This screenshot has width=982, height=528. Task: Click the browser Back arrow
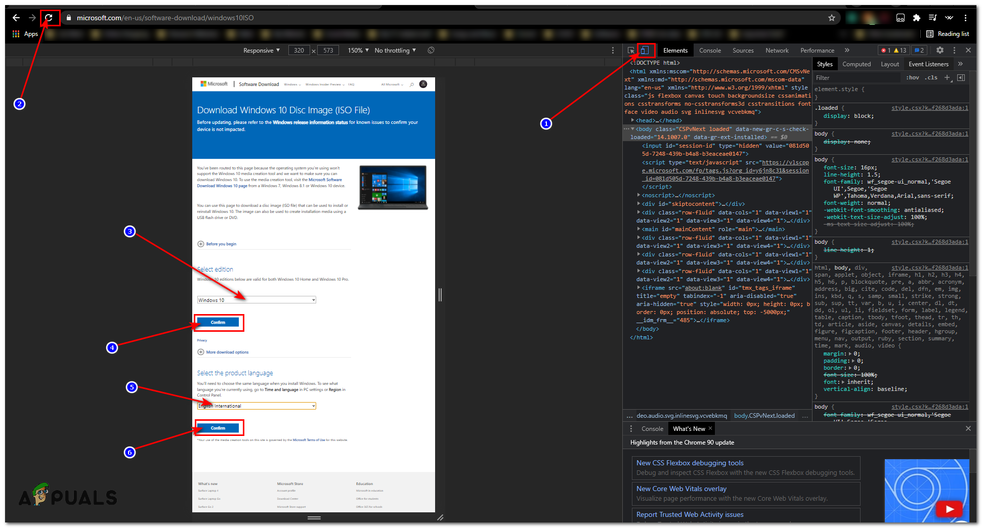pyautogui.click(x=16, y=18)
